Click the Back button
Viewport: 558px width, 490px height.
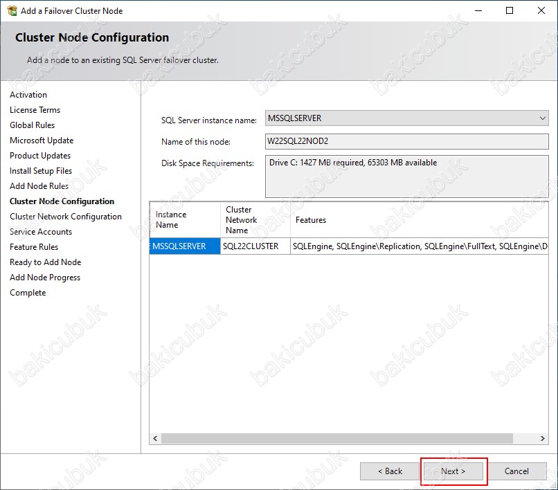click(x=390, y=471)
